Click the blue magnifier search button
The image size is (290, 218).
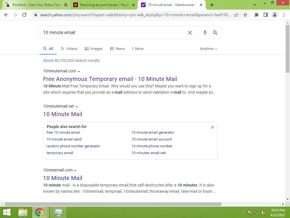coord(215,33)
